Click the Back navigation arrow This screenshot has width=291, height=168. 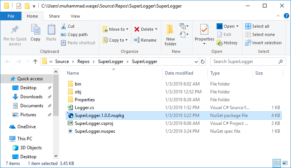click(8, 61)
